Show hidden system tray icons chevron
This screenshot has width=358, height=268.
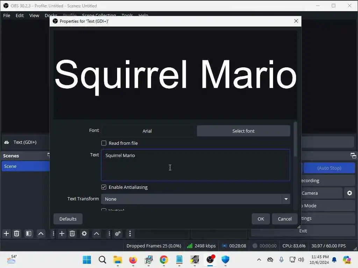(x=259, y=260)
